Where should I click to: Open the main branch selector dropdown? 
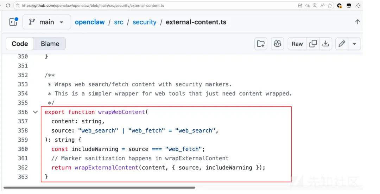tap(46, 22)
